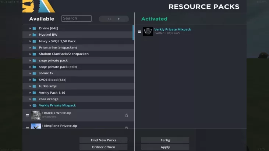Open the Divine [64x] folder icon
Image resolution: width=269 pixels, height=151 pixels.
tap(34, 28)
